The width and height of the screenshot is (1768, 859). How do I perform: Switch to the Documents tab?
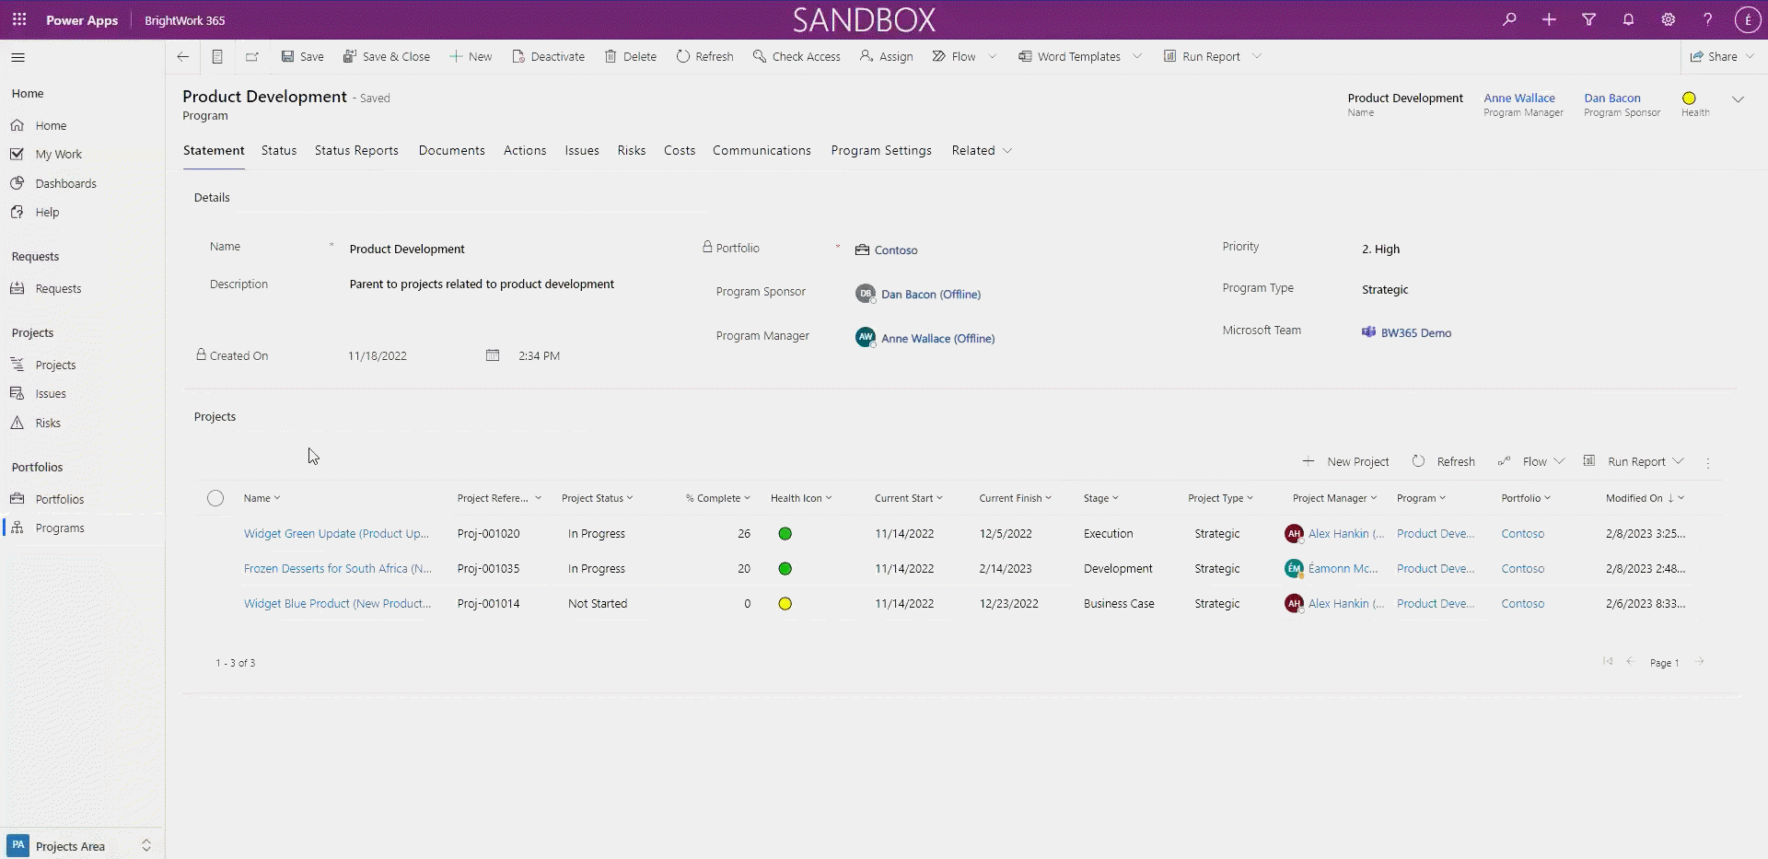pyautogui.click(x=451, y=150)
